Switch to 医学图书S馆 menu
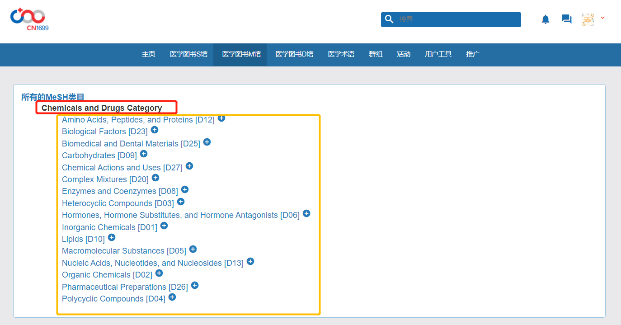This screenshot has width=621, height=325. [188, 54]
